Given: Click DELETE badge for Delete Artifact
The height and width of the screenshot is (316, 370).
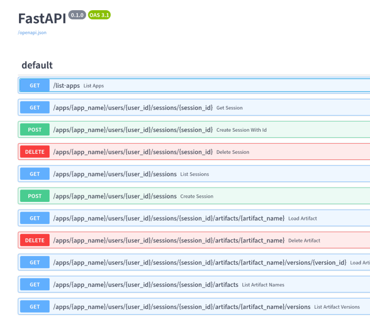Looking at the screenshot, I should [35, 241].
